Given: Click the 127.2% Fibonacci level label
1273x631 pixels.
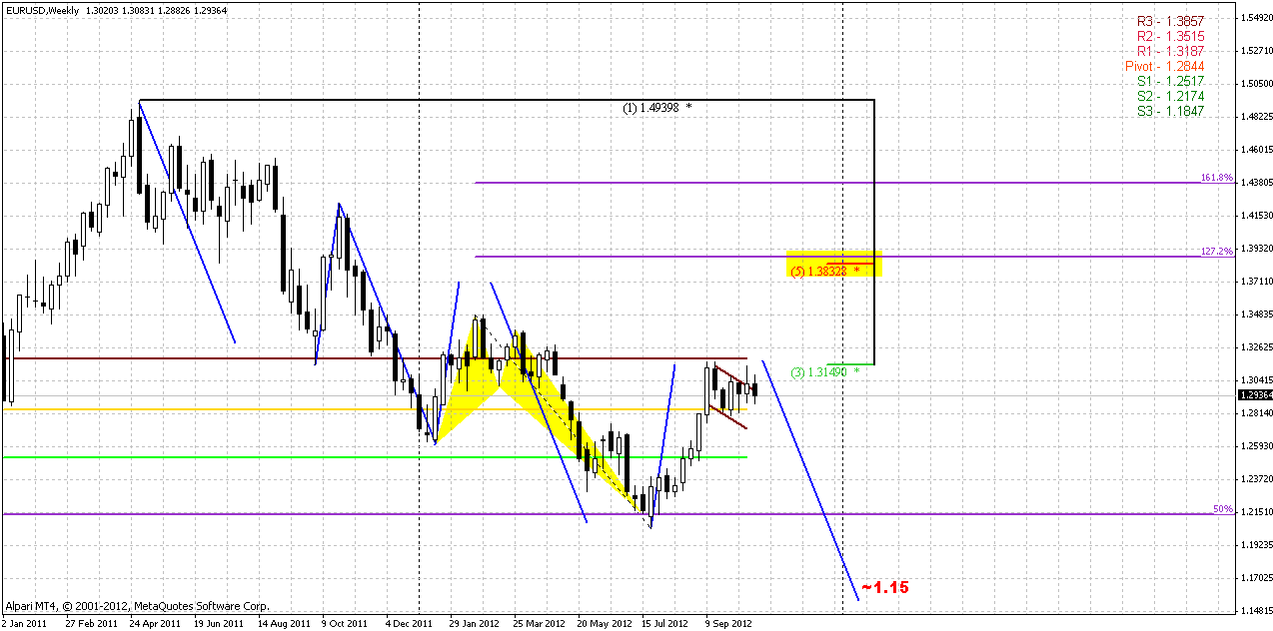Looking at the screenshot, I should coord(1217,251).
